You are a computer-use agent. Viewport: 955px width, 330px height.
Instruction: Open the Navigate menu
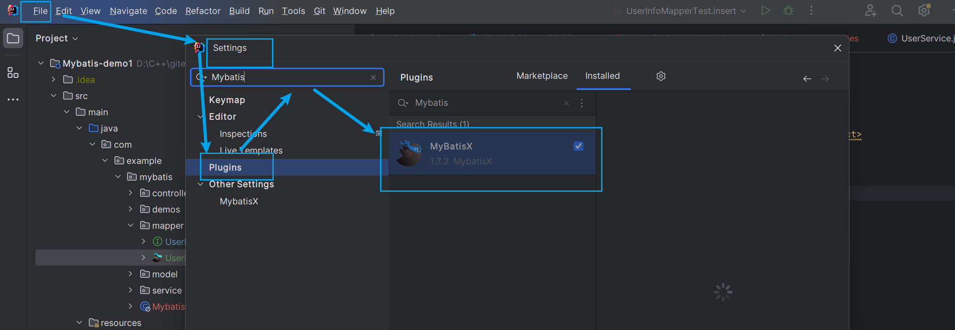pos(128,11)
